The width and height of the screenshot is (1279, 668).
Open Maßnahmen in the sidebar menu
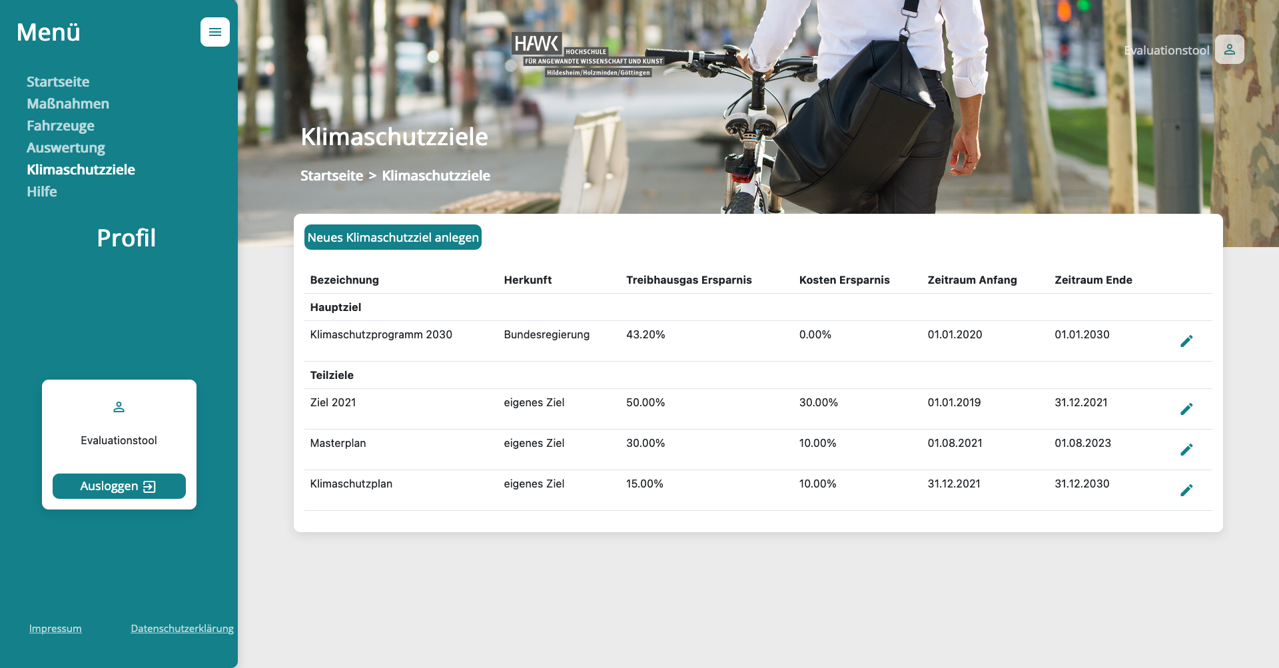[68, 104]
